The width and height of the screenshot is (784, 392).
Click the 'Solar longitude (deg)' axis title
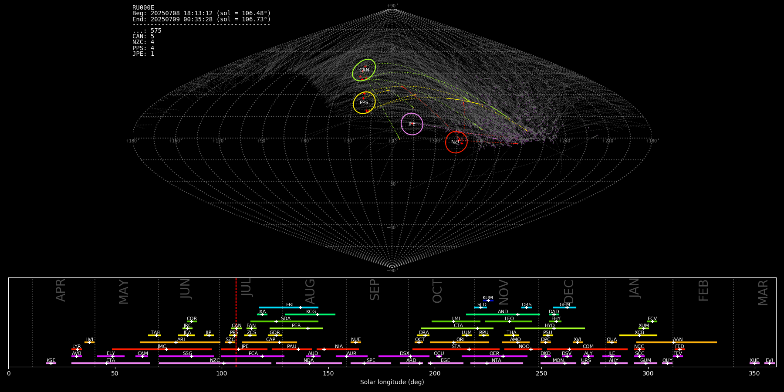[392, 382]
